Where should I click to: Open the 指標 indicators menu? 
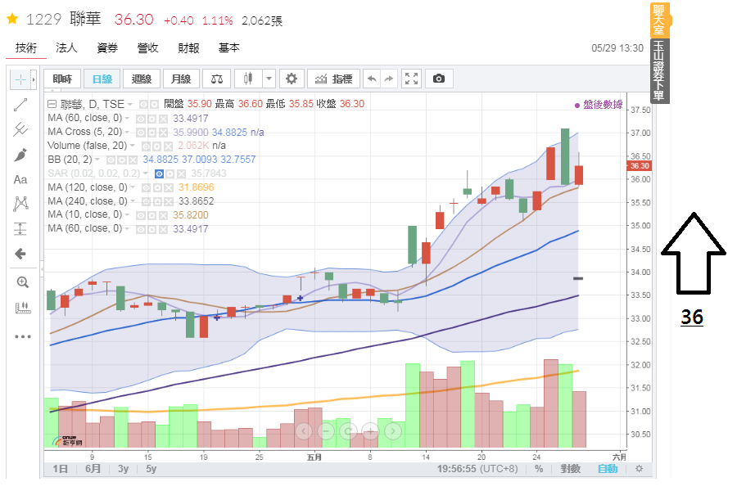coord(334,79)
